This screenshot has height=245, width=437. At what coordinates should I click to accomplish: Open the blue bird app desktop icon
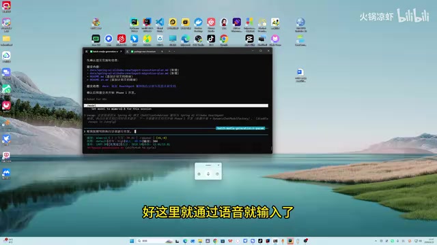pos(6,139)
